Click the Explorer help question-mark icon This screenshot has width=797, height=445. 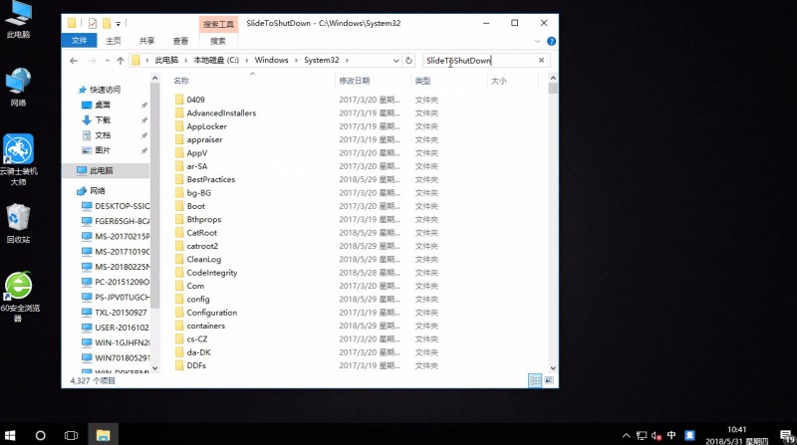pos(551,41)
